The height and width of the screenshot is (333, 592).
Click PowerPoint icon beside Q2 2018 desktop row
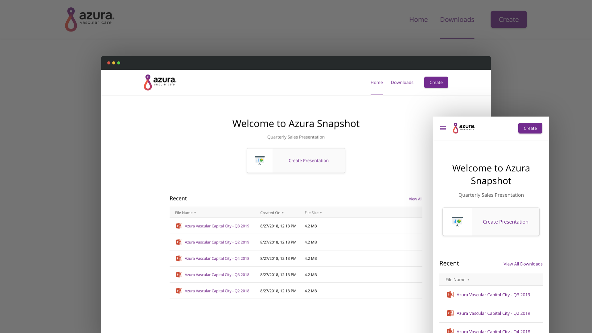tap(179, 291)
